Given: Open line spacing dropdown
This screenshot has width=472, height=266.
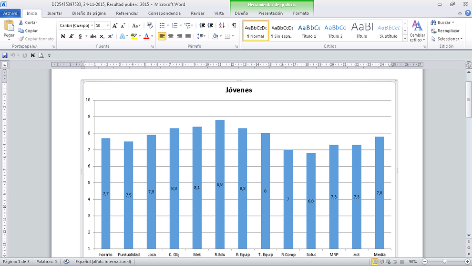Looking at the screenshot, I should tap(201, 36).
